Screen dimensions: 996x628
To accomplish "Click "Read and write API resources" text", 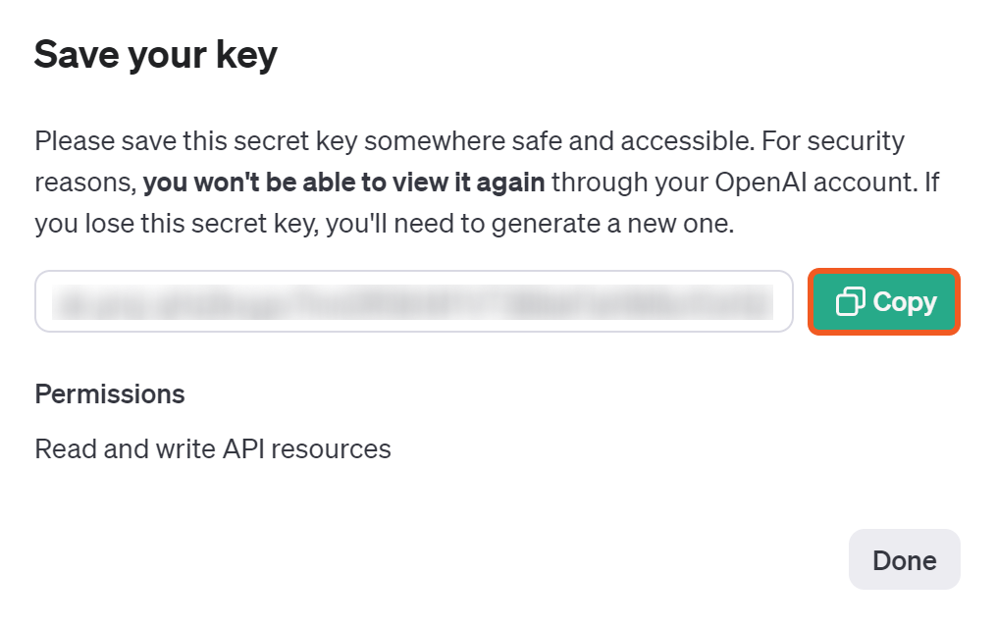I will pyautogui.click(x=213, y=449).
